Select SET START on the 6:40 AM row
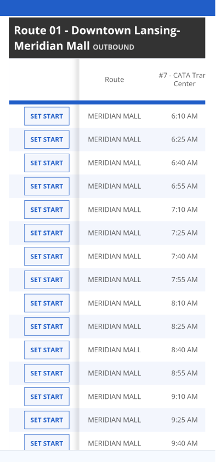Viewport: 216px width, 462px height. (x=47, y=163)
